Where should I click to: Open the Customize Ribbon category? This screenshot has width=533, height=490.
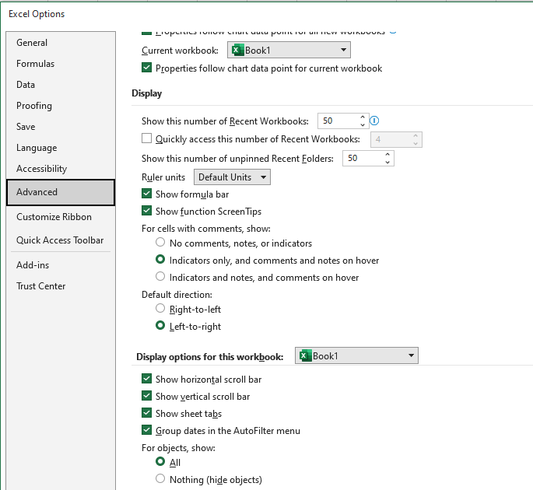(61, 217)
